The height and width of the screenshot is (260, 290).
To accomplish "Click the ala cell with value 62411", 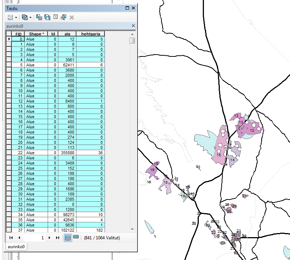I will point(67,65).
